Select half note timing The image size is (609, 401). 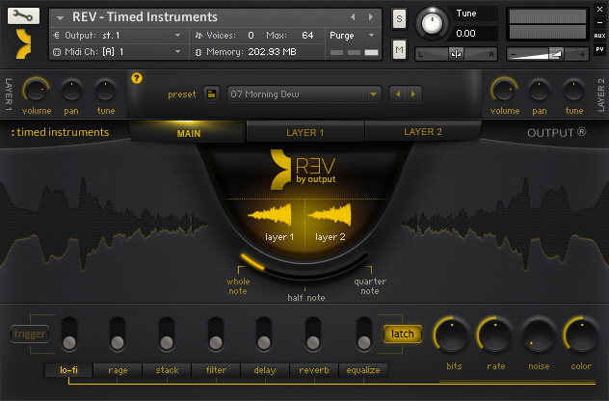pyautogui.click(x=306, y=298)
